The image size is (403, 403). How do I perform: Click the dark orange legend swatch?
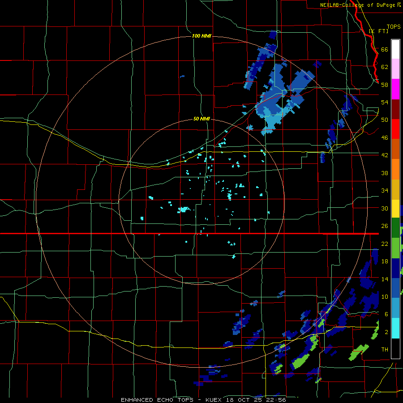395,149
